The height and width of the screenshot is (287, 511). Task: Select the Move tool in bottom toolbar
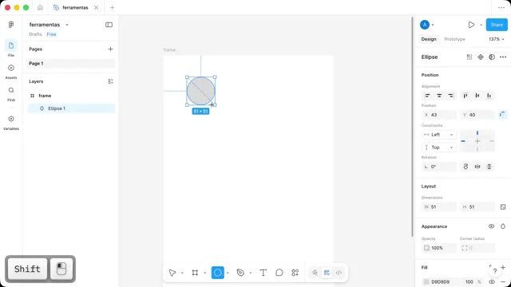click(x=172, y=273)
